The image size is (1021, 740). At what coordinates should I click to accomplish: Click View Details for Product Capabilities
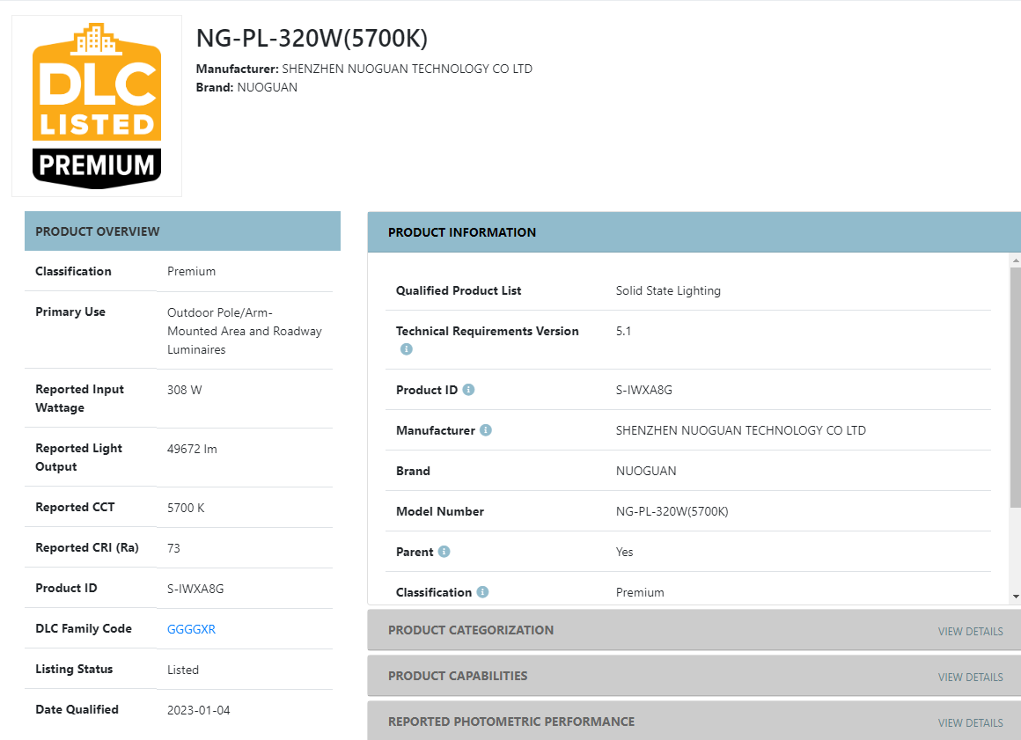pyautogui.click(x=970, y=677)
